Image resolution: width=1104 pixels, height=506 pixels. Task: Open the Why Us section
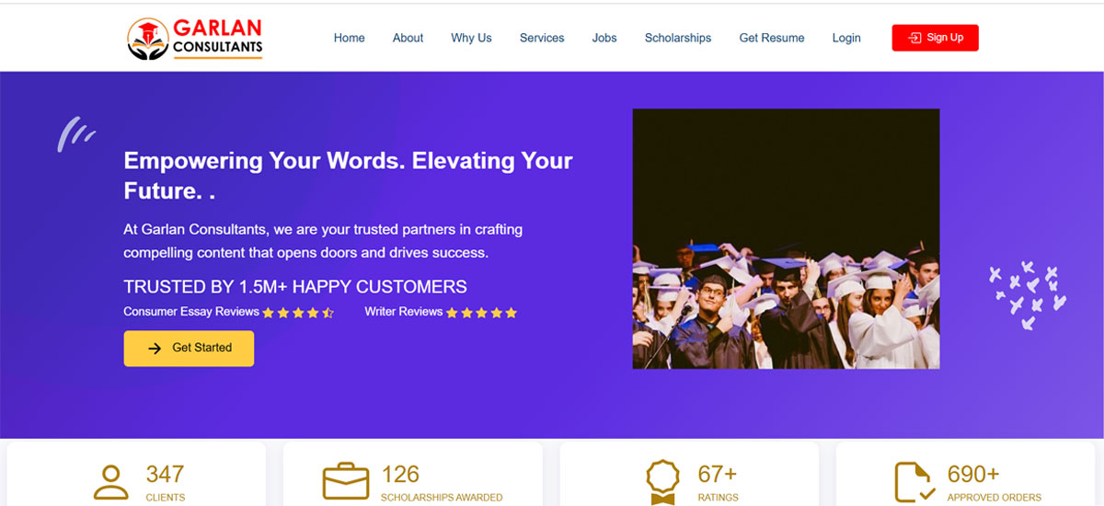[471, 38]
